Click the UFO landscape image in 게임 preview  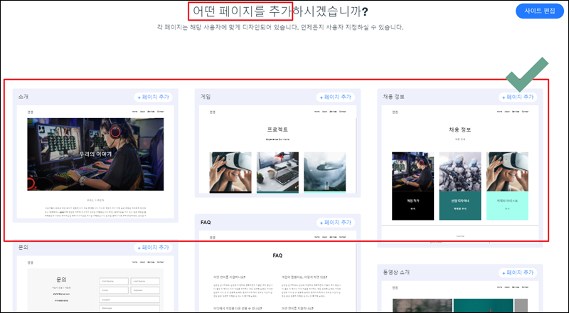[x=325, y=172]
